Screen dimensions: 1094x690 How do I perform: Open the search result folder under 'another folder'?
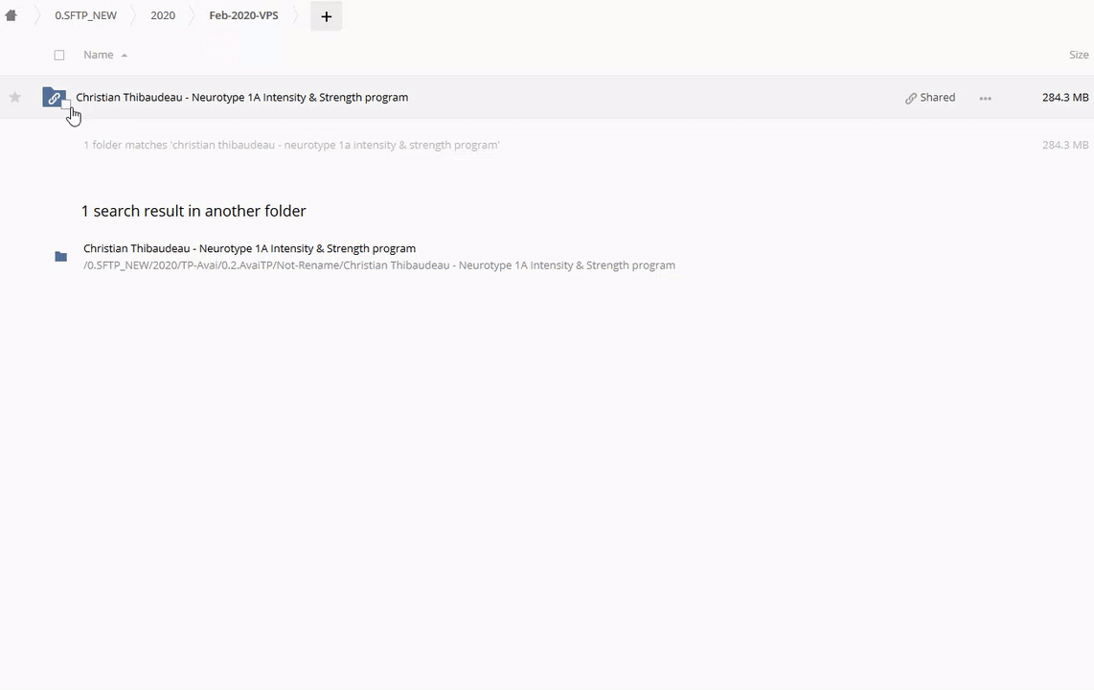point(249,248)
